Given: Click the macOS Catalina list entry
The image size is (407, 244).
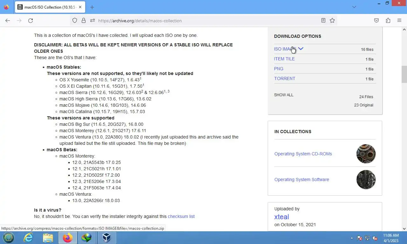Looking at the screenshot, I should point(102,112).
